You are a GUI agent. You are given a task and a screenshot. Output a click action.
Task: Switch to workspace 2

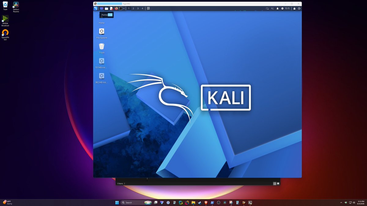[x=133, y=9]
